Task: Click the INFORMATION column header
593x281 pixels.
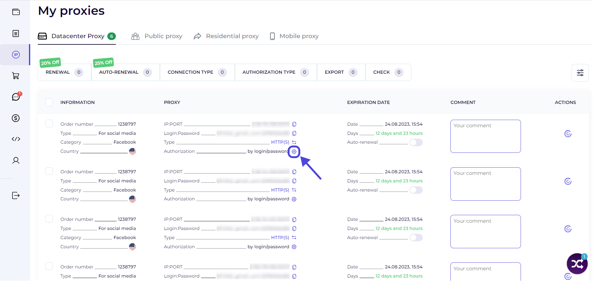Action: (77, 102)
